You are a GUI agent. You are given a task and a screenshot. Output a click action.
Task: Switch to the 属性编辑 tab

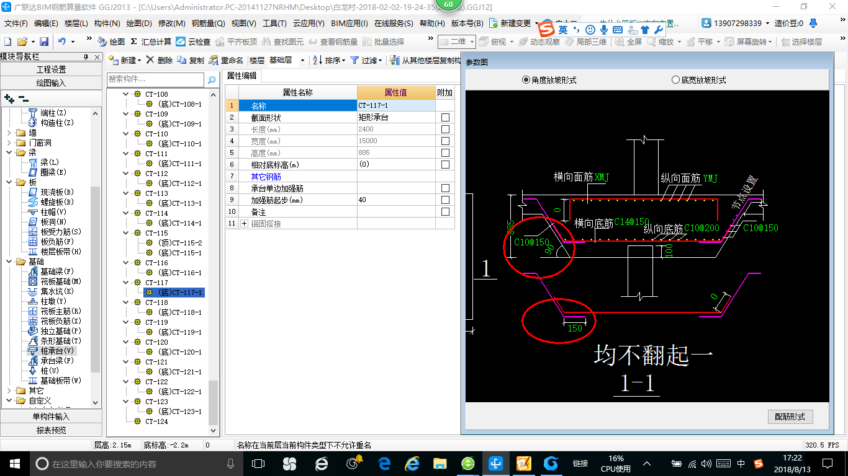point(242,76)
